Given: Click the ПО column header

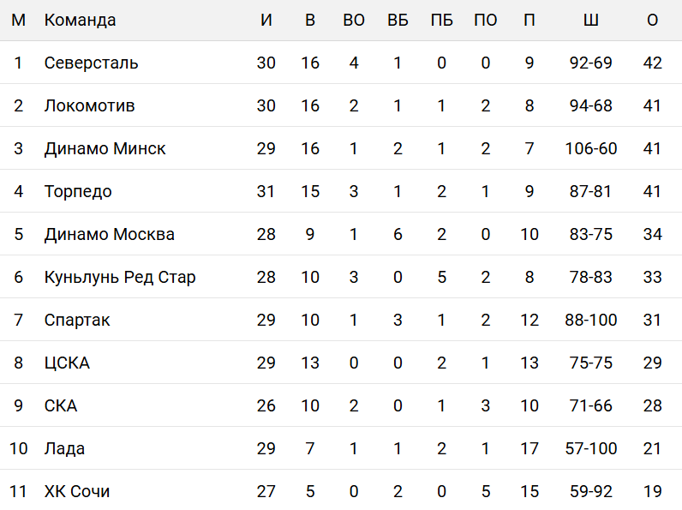Looking at the screenshot, I should pos(485,20).
